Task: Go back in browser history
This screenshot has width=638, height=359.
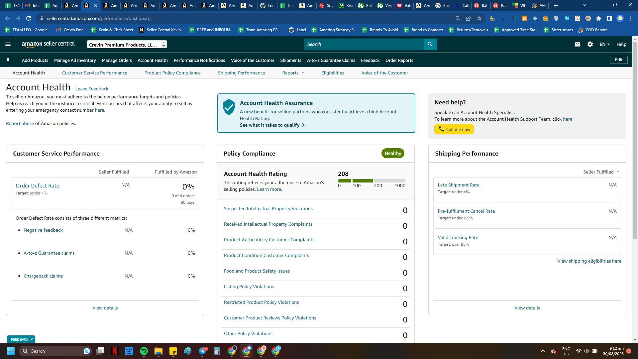Action: point(7,18)
